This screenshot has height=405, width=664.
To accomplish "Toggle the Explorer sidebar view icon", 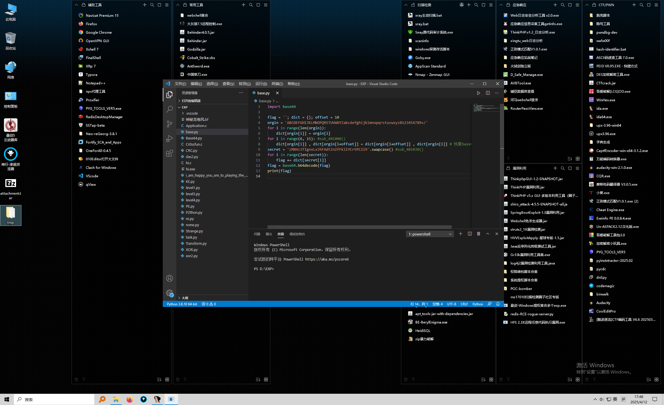I will (169, 95).
